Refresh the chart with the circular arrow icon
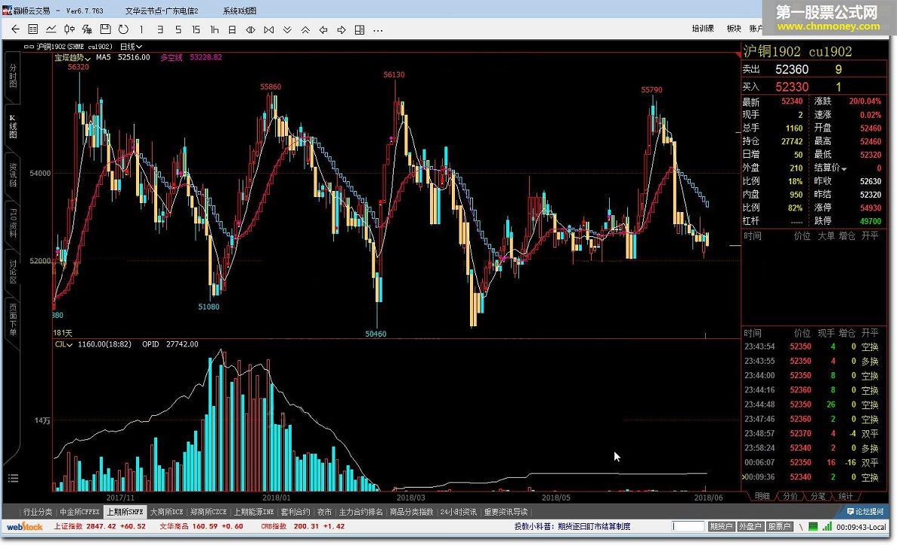897x545 pixels. [123, 29]
